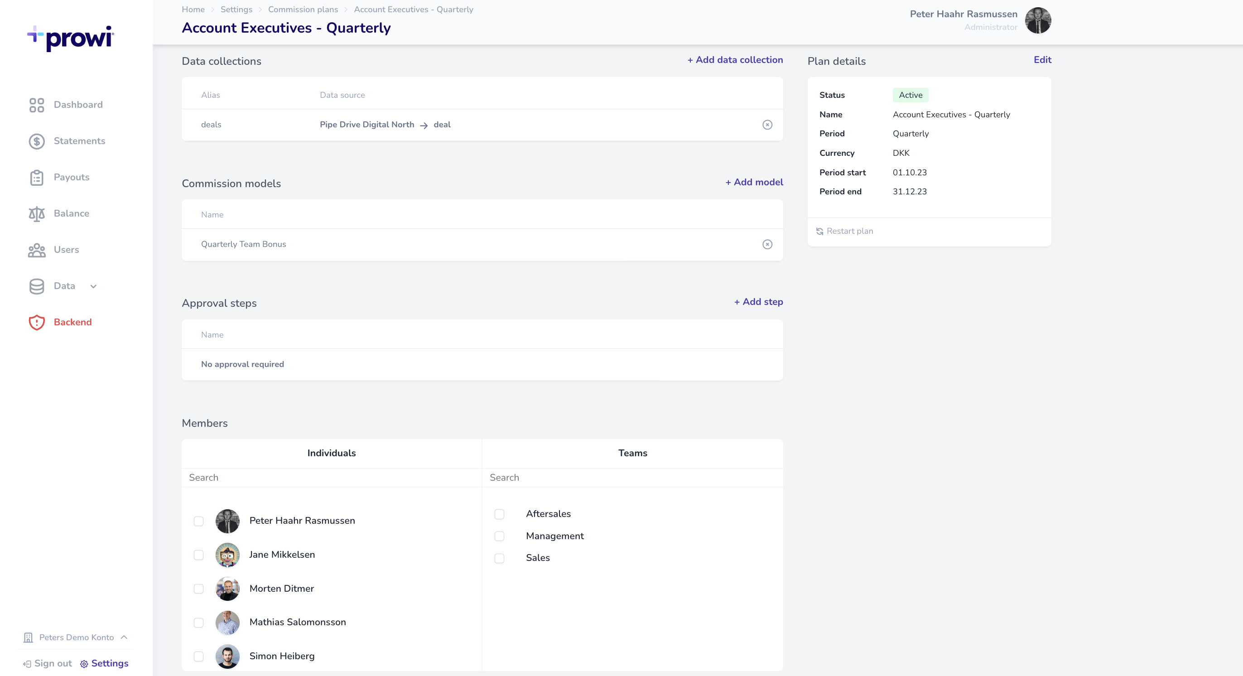Switch to the Teams tab
Image resolution: width=1243 pixels, height=676 pixels.
click(632, 453)
